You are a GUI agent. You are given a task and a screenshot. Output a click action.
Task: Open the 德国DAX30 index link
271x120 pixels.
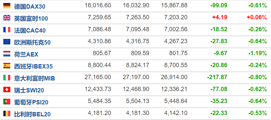pos(30,7)
